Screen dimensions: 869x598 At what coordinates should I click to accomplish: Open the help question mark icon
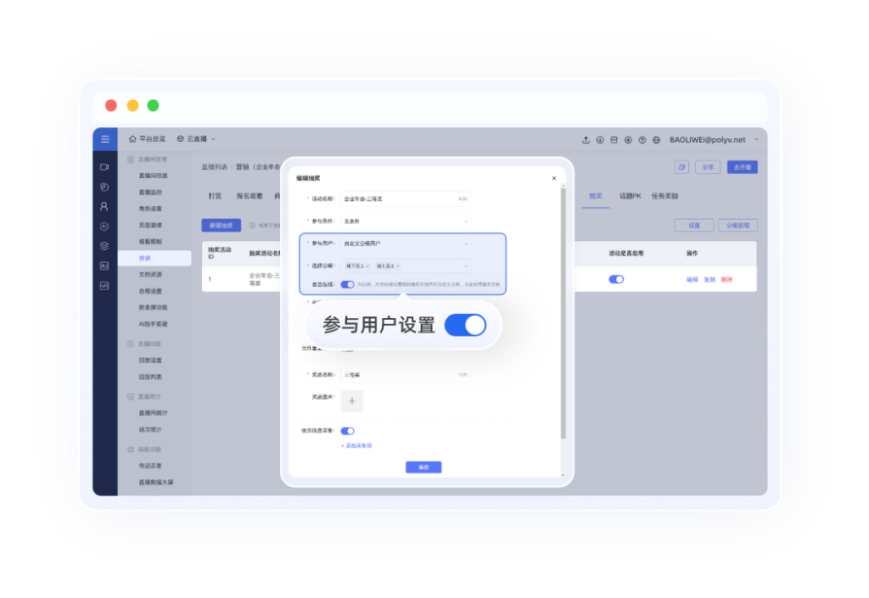pos(642,140)
